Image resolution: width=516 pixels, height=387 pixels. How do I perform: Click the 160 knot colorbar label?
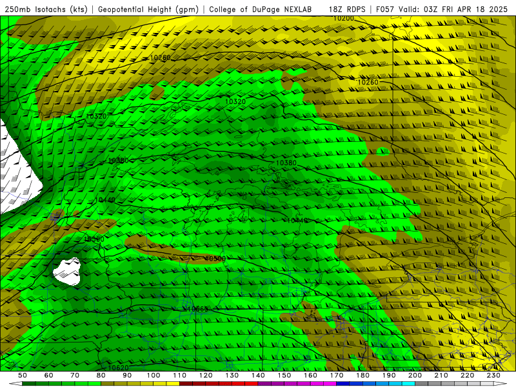pyautogui.click(x=310, y=375)
